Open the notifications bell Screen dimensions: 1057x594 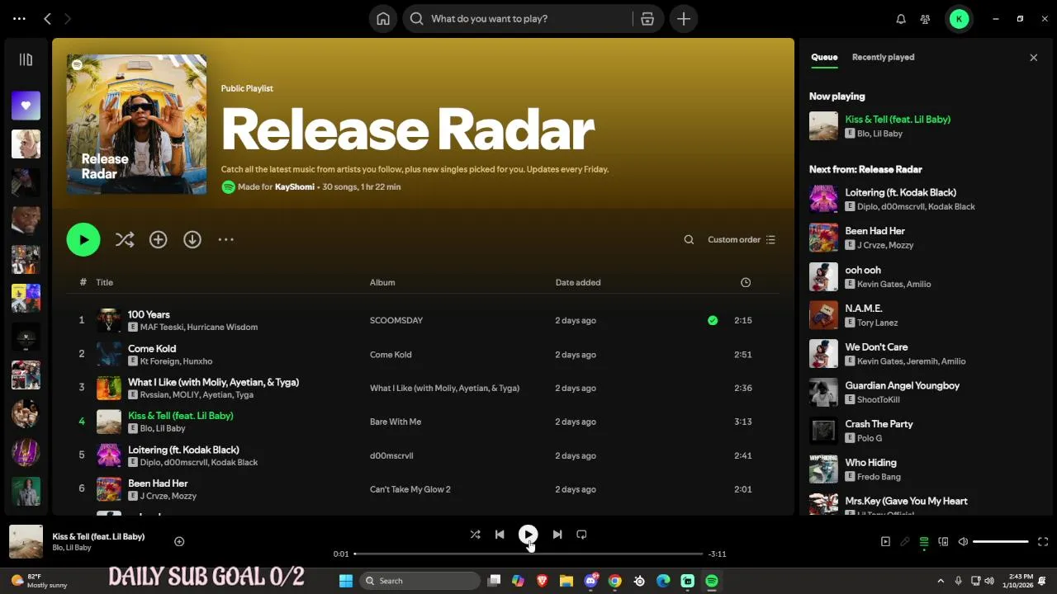tap(901, 18)
